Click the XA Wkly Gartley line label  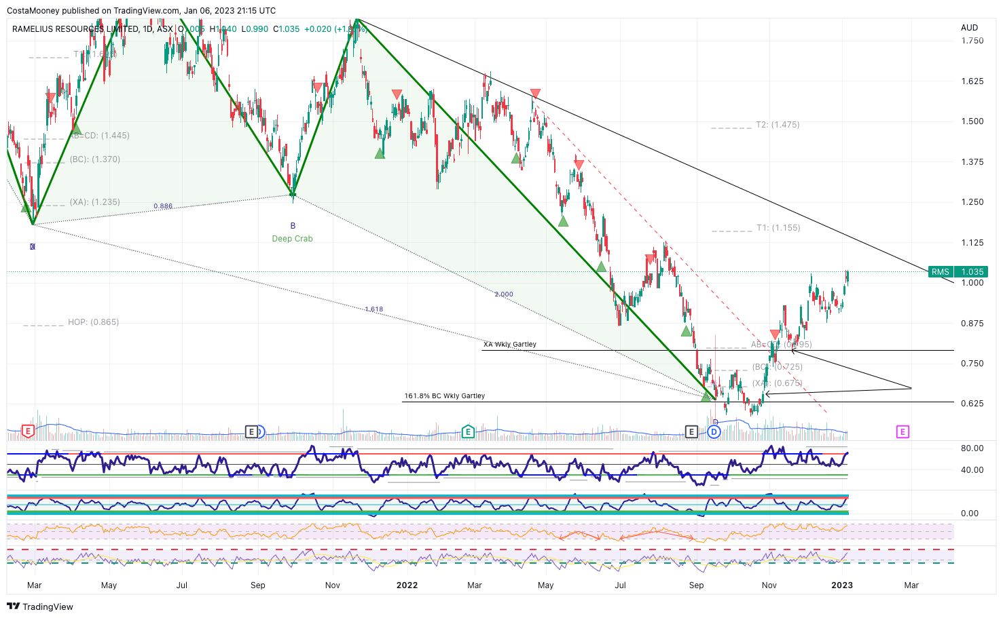click(x=510, y=345)
